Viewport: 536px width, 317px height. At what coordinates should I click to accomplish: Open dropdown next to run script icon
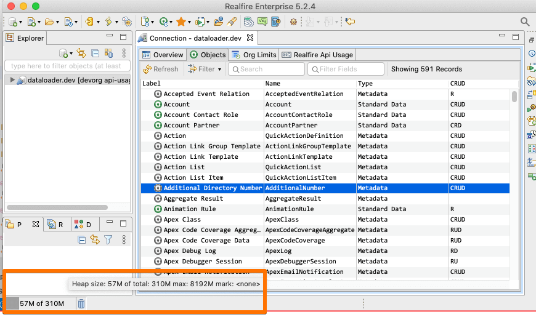coord(208,23)
